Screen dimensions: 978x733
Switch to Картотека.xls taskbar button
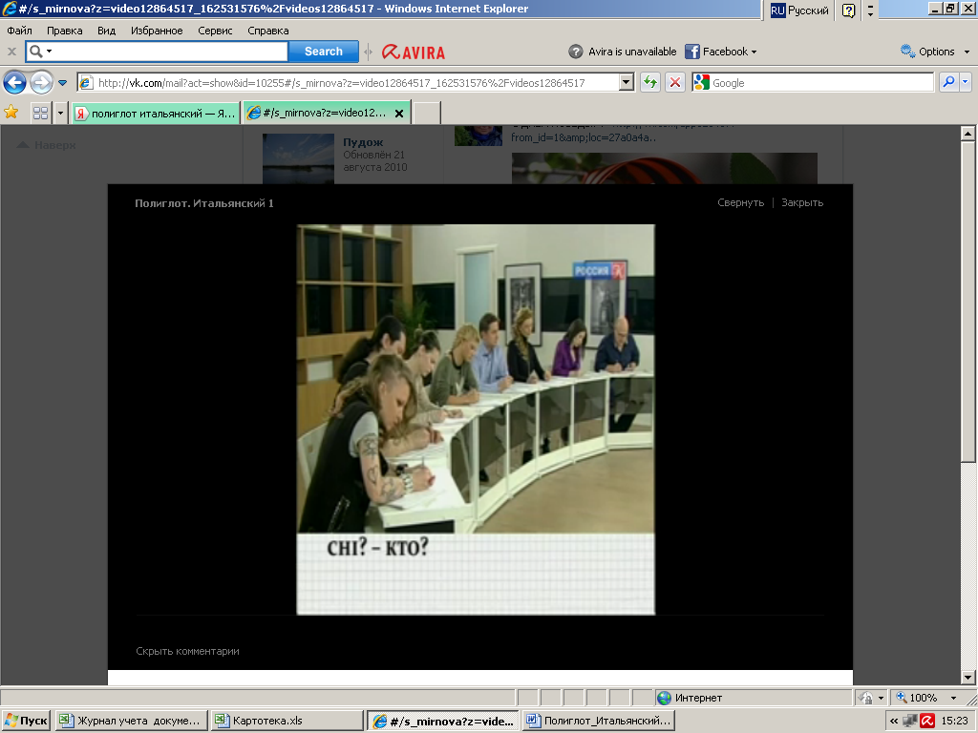point(287,721)
